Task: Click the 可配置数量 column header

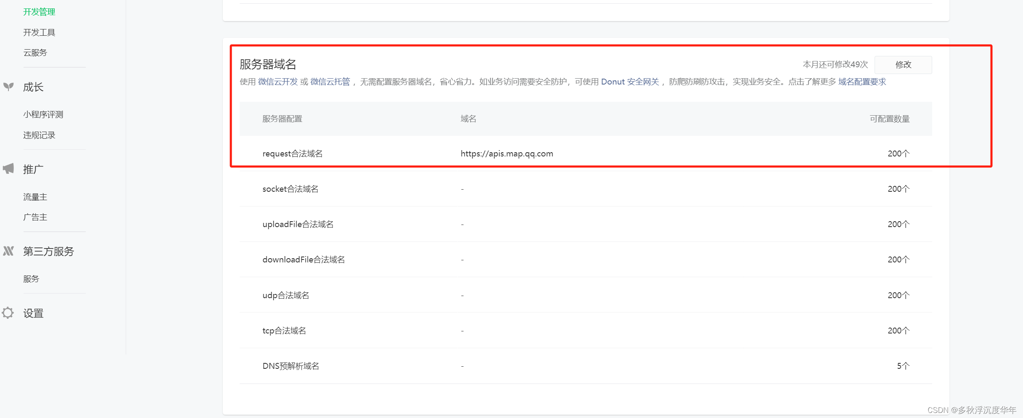Action: click(890, 119)
